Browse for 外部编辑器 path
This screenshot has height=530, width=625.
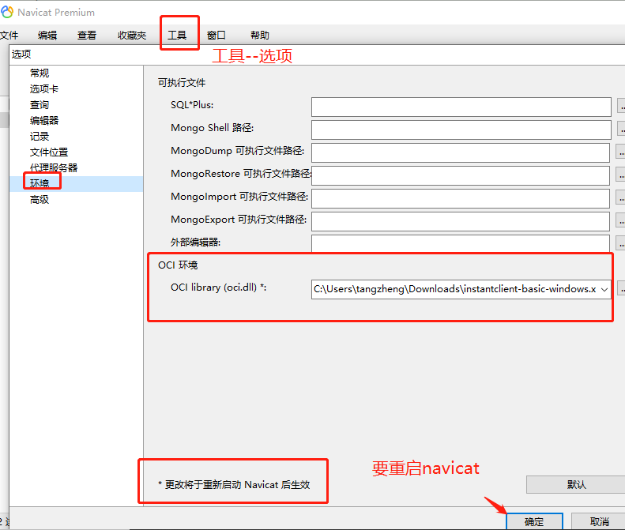pos(621,243)
